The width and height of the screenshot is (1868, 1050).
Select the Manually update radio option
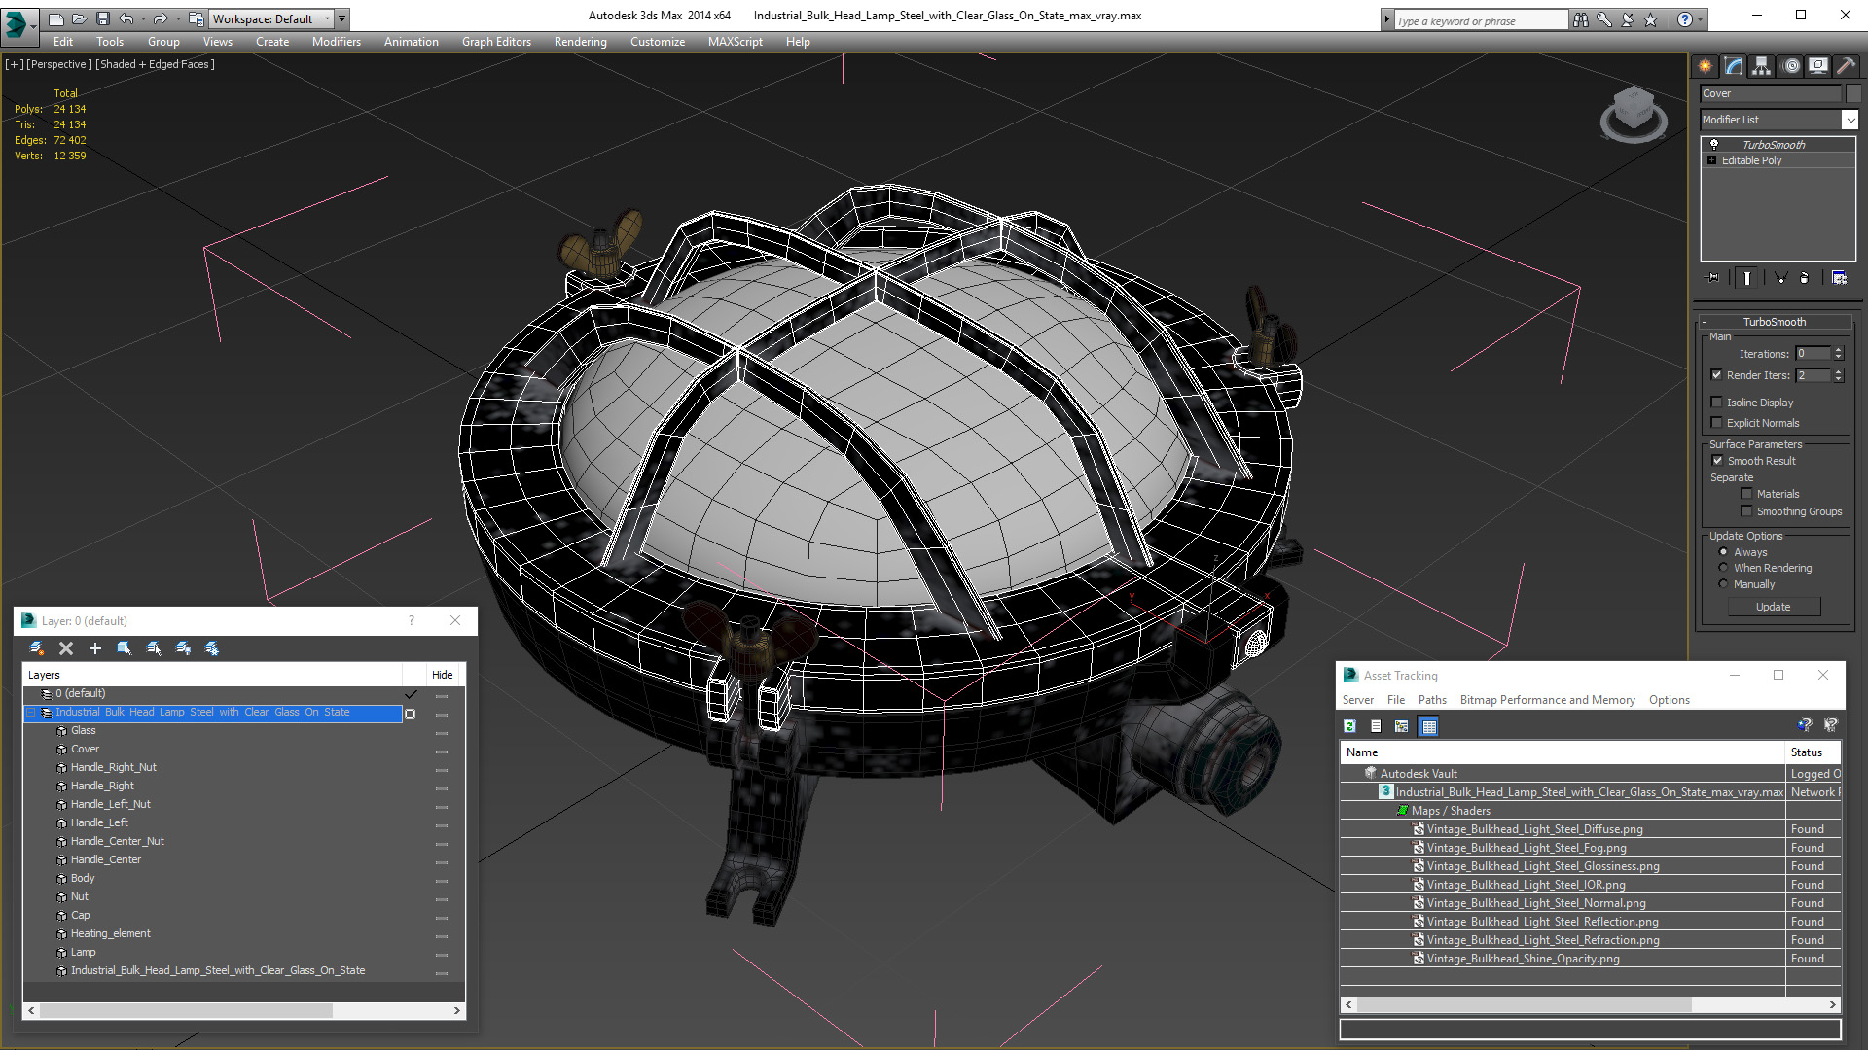[x=1724, y=584]
